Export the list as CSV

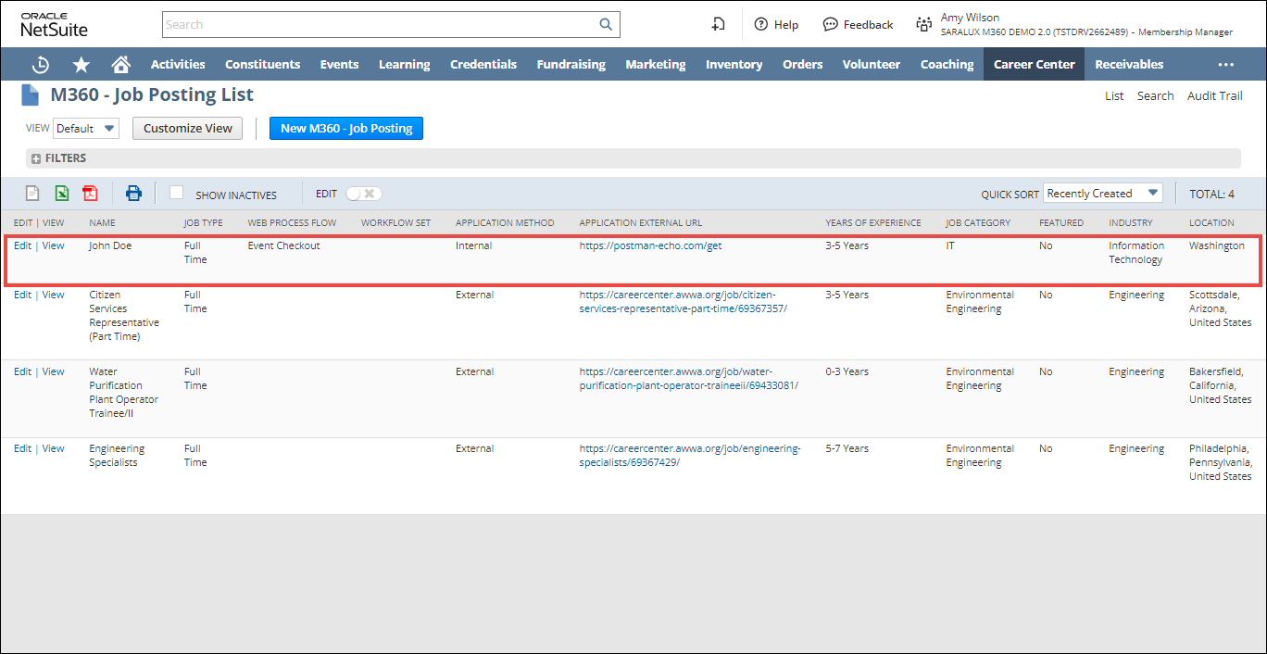[x=32, y=194]
